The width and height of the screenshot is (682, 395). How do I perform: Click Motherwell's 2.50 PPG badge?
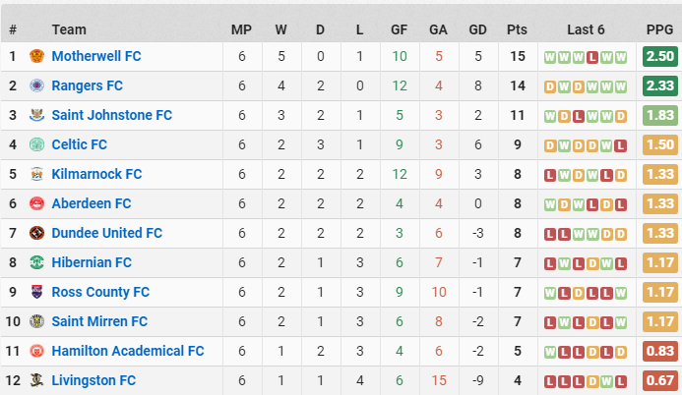coord(659,56)
